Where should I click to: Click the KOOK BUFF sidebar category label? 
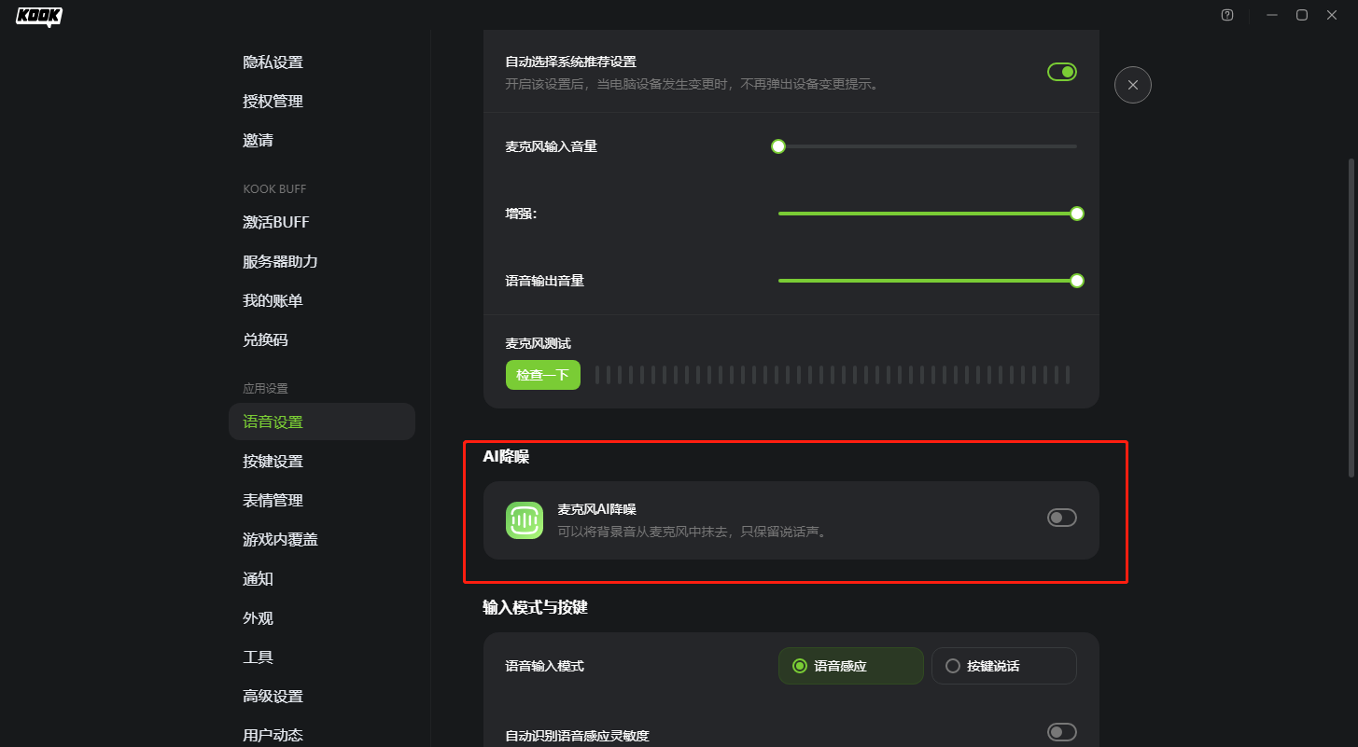274,189
